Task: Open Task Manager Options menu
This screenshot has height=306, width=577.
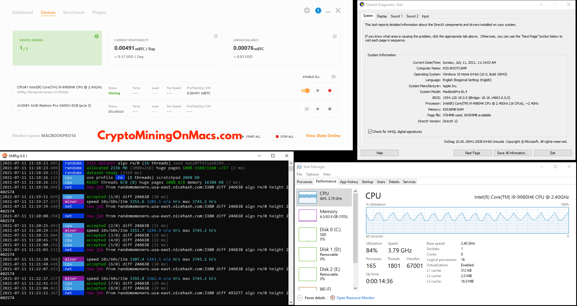Action: pos(313,174)
